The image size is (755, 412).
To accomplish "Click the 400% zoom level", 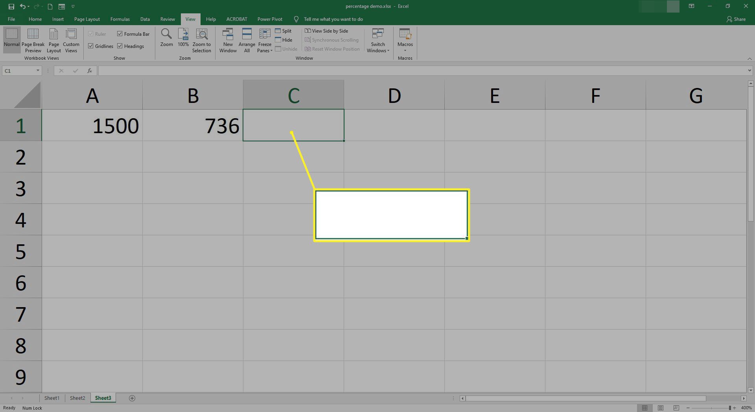I will click(x=746, y=408).
